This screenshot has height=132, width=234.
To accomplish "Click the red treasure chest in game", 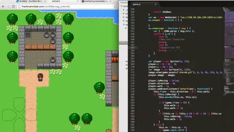I will (x=115, y=59).
